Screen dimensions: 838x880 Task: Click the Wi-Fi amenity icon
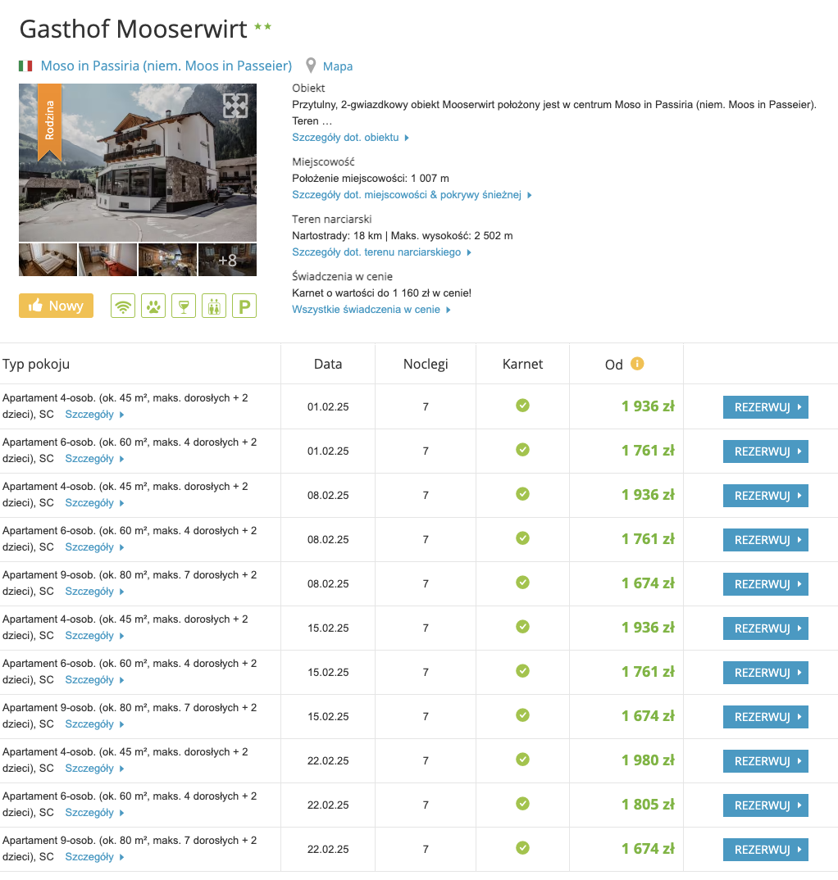[x=123, y=306]
